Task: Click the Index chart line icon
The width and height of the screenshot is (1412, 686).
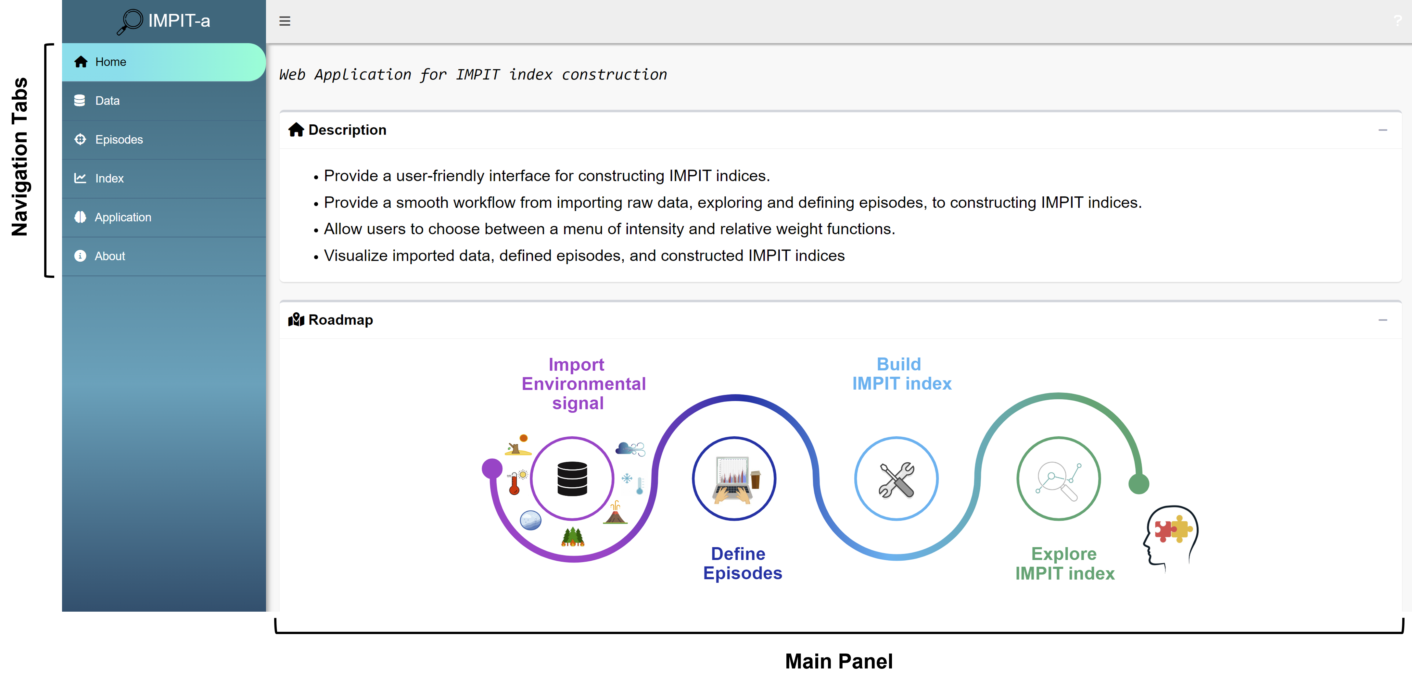Action: tap(80, 178)
